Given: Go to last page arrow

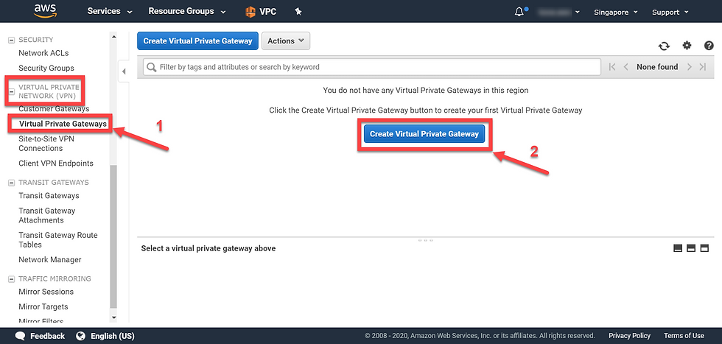Looking at the screenshot, I should tap(703, 67).
